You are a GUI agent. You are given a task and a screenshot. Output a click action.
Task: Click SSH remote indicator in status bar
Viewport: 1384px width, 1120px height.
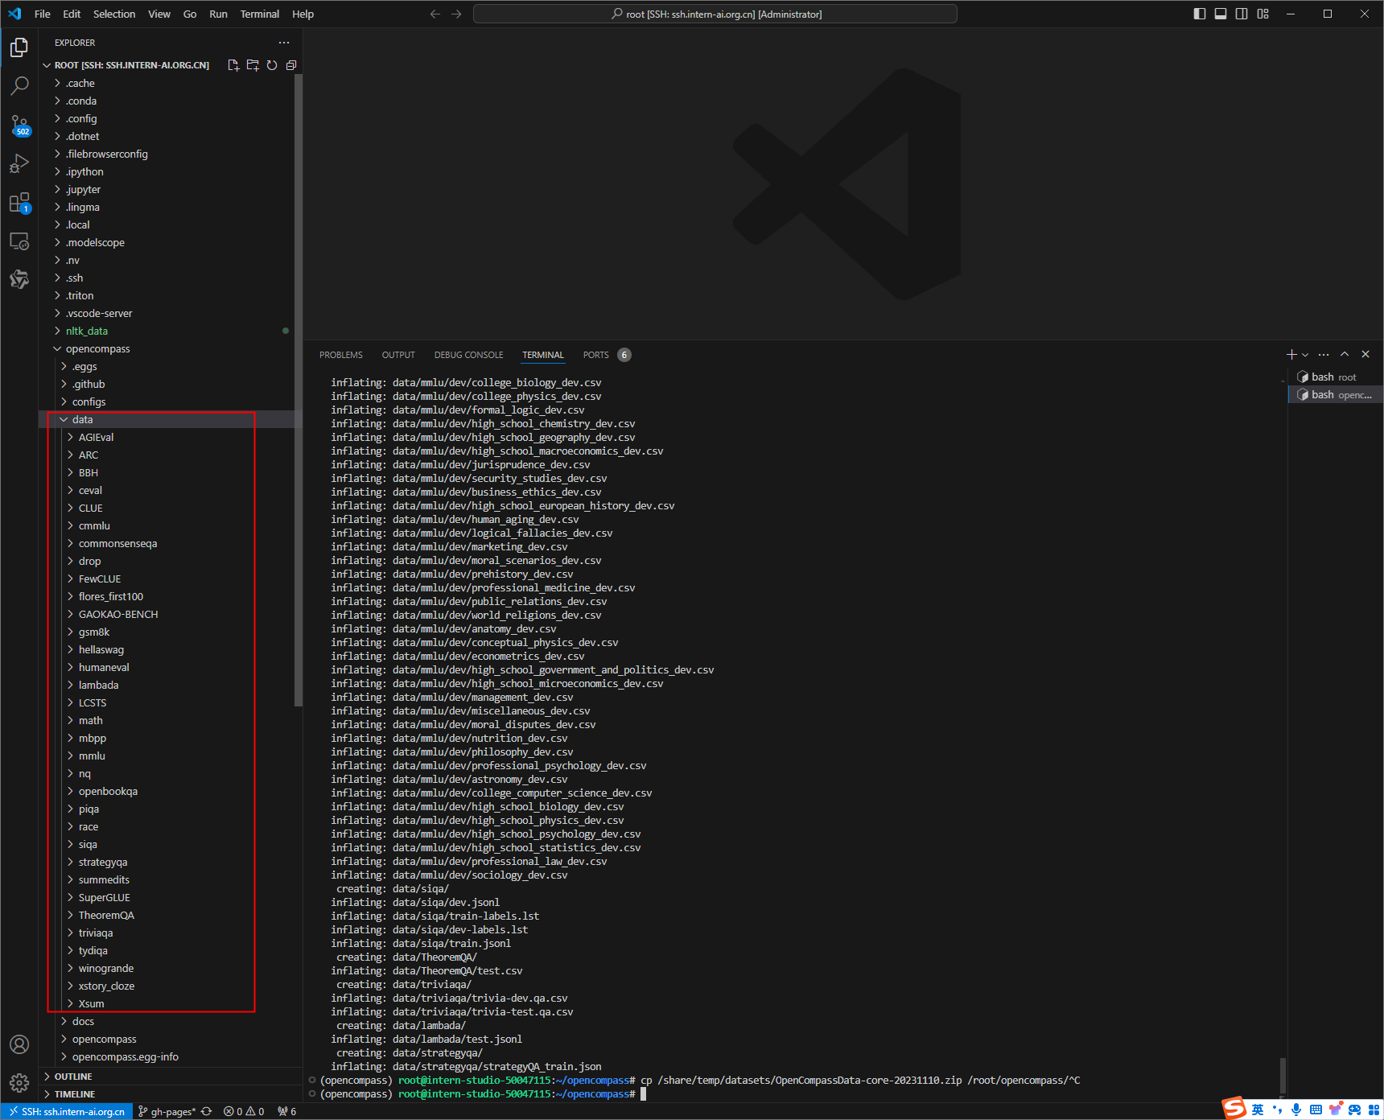pyautogui.click(x=68, y=1112)
